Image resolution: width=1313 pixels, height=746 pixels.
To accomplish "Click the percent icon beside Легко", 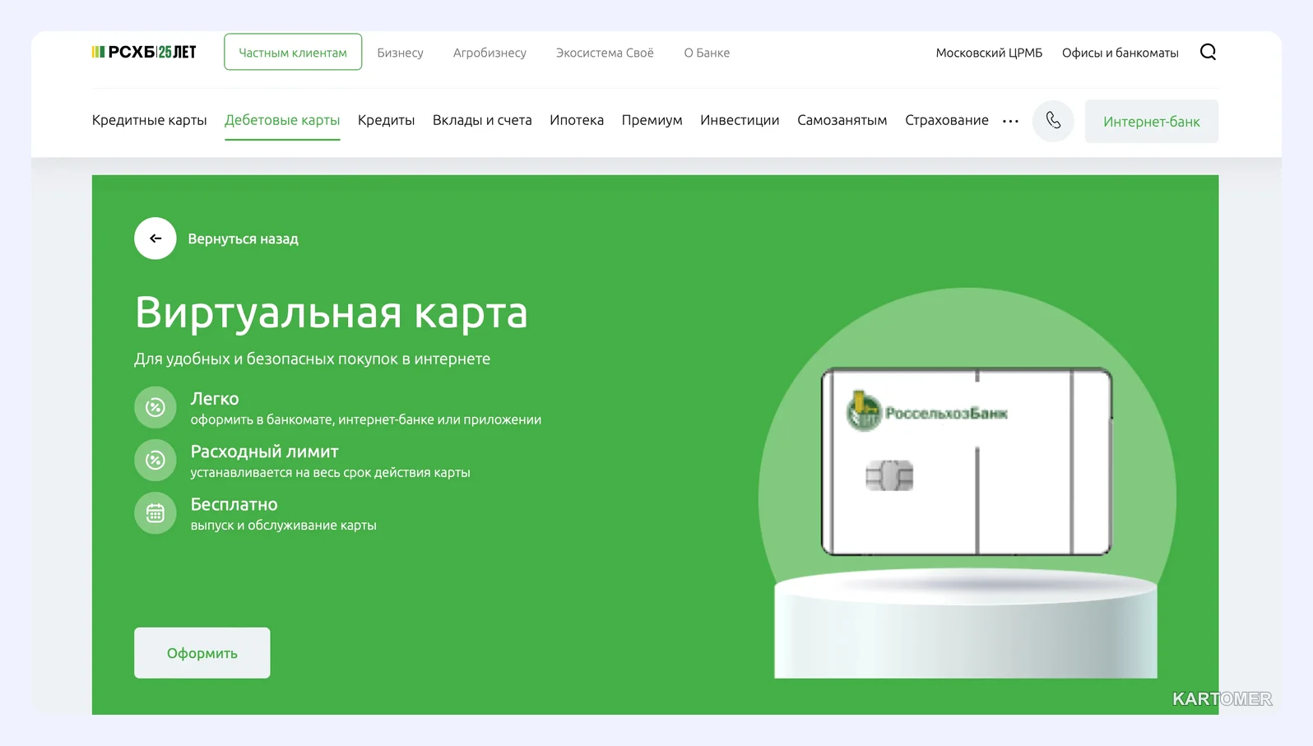I will (155, 407).
